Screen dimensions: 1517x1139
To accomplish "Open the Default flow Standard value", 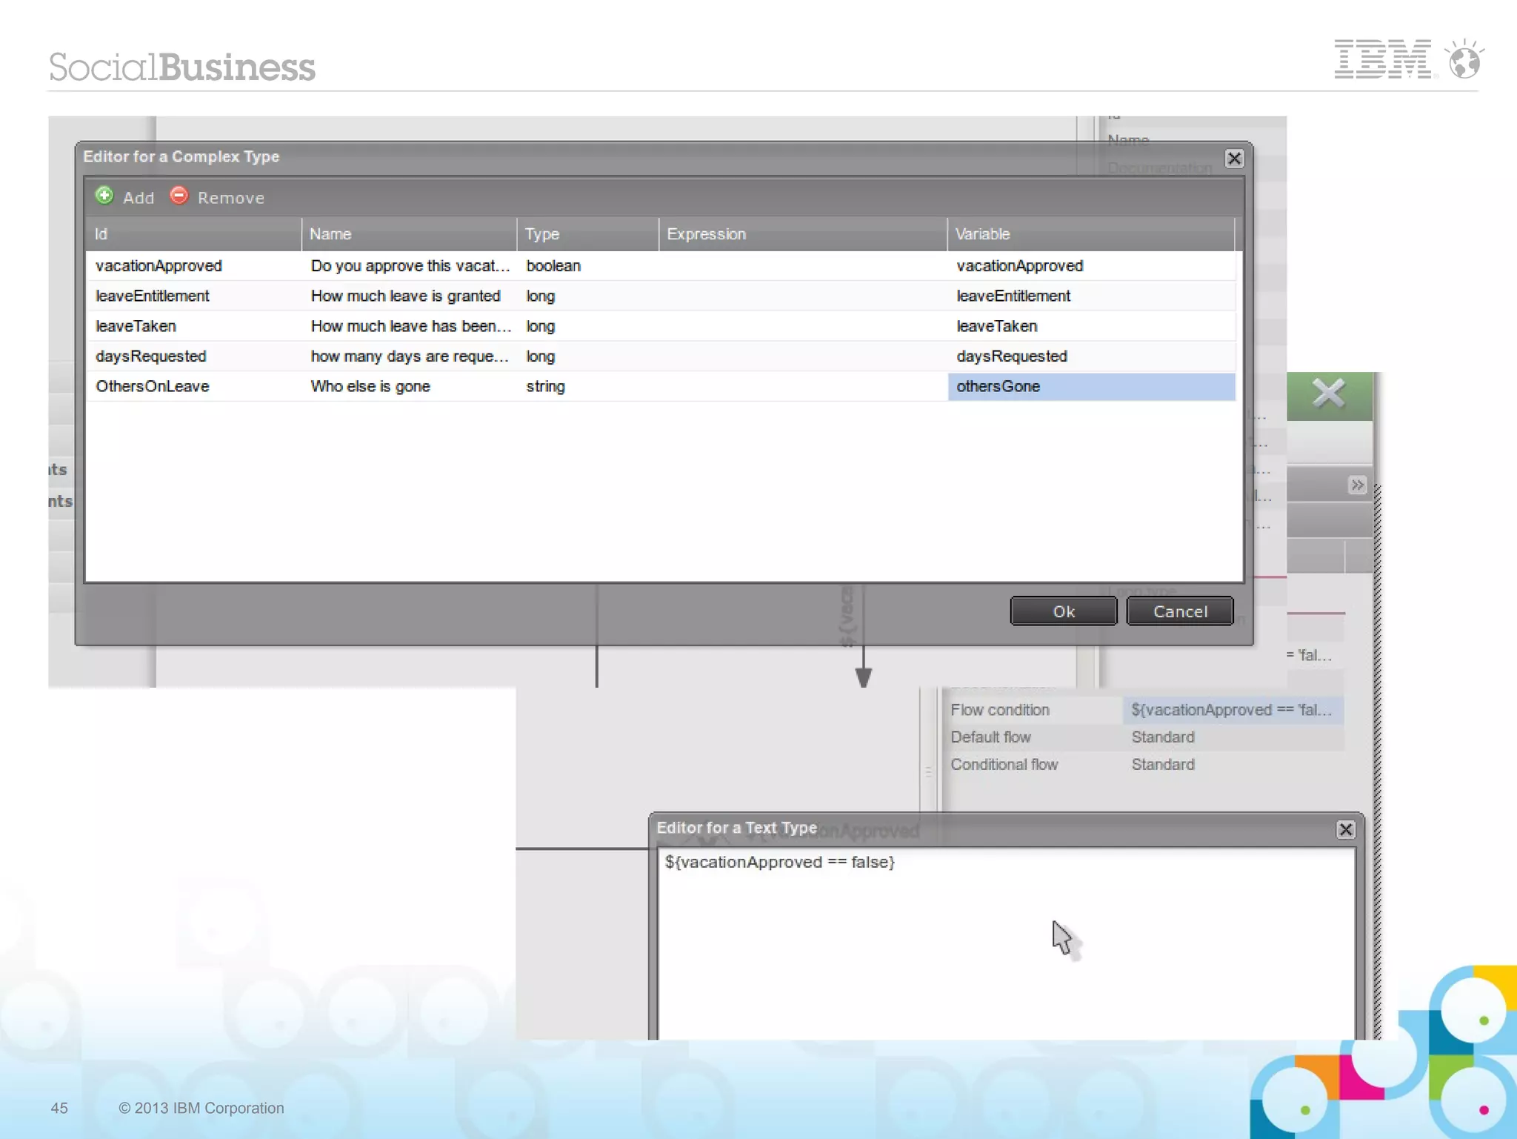I will [x=1163, y=737].
